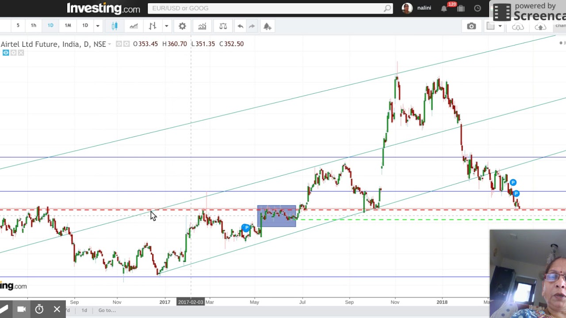Open the indicators menu icon
The height and width of the screenshot is (318, 566).
tap(202, 26)
